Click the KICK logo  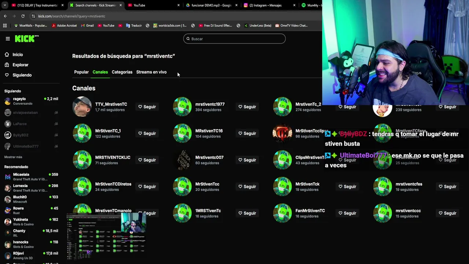(26, 38)
